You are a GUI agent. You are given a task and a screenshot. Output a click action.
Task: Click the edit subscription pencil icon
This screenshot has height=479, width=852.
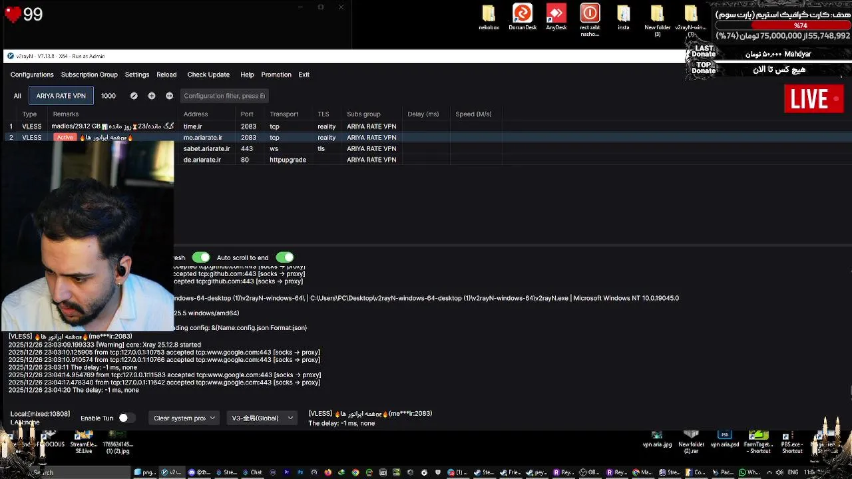(x=134, y=96)
